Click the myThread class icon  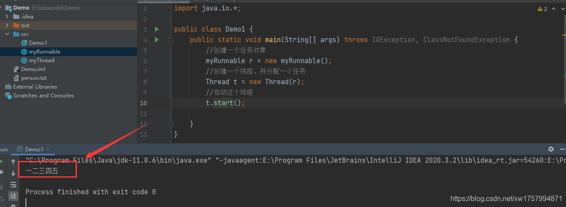[24, 61]
